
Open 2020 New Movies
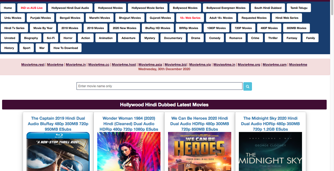point(125,28)
